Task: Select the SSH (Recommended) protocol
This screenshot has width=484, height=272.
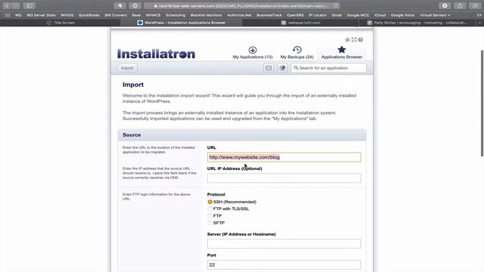Action: (x=210, y=202)
